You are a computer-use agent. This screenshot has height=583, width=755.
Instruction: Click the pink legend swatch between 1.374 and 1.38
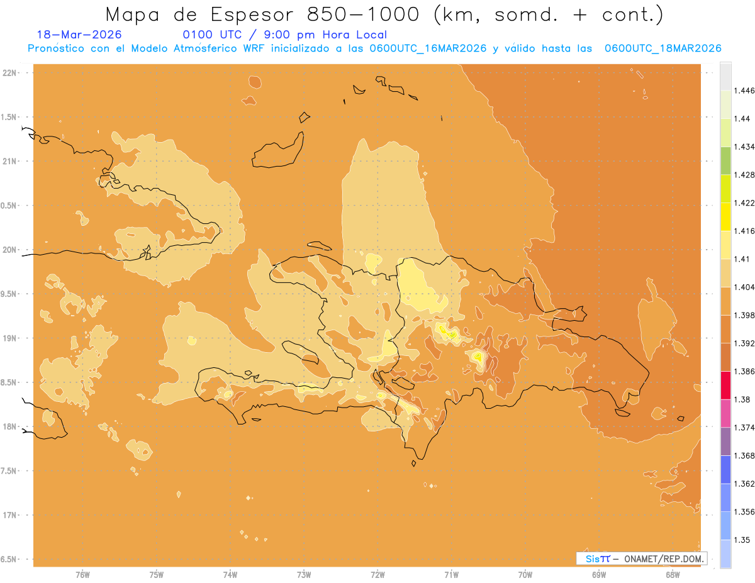(x=725, y=413)
